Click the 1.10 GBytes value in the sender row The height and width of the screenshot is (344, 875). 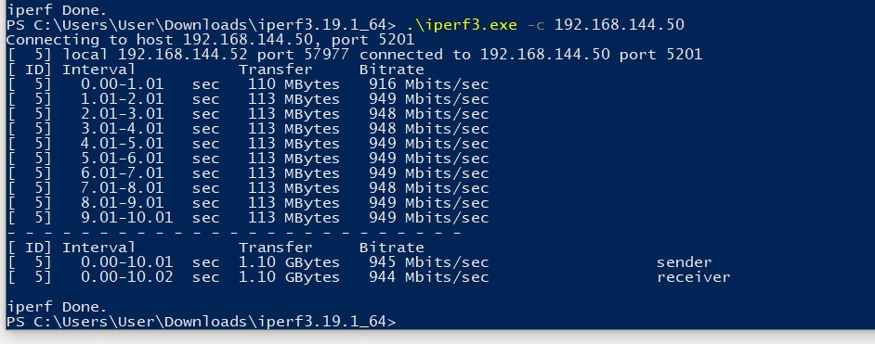pos(289,262)
